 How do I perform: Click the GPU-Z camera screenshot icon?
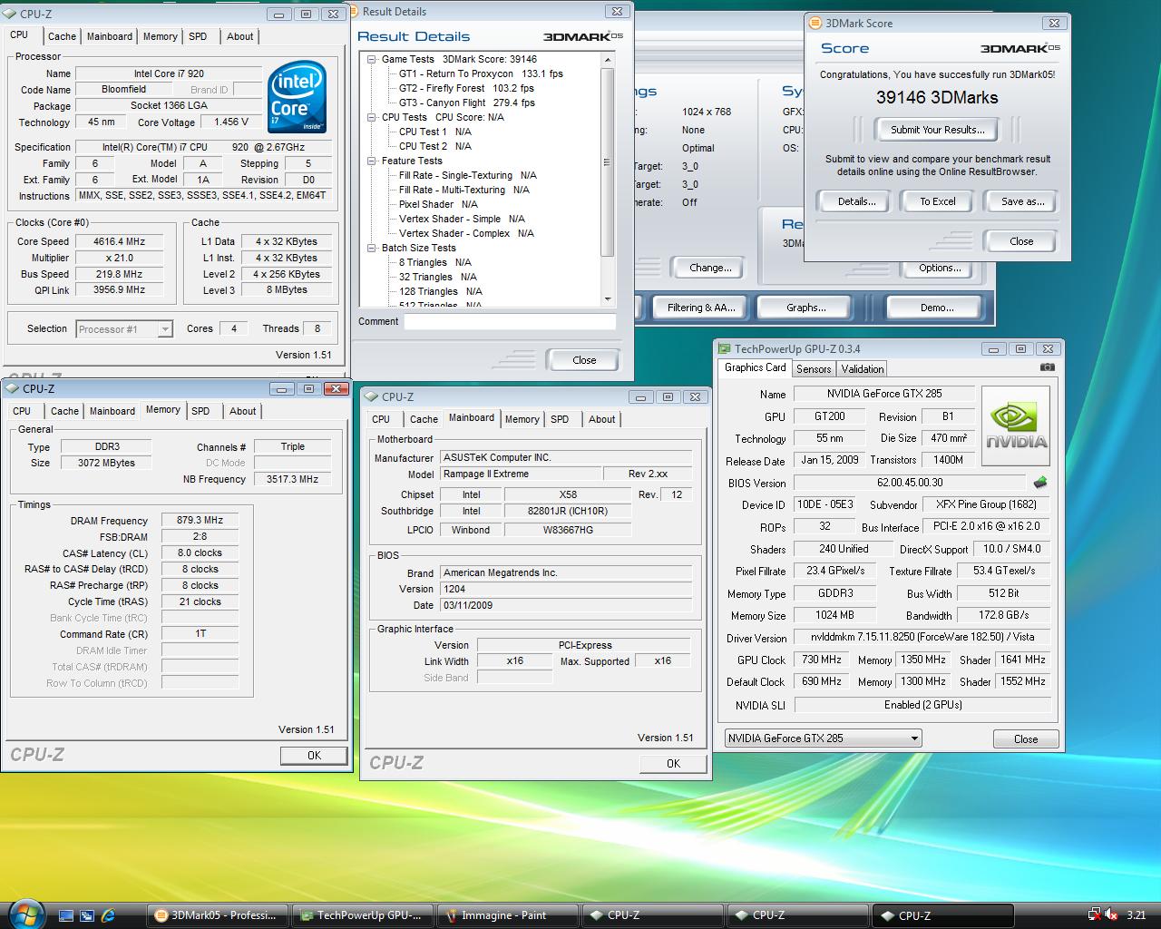click(1047, 367)
